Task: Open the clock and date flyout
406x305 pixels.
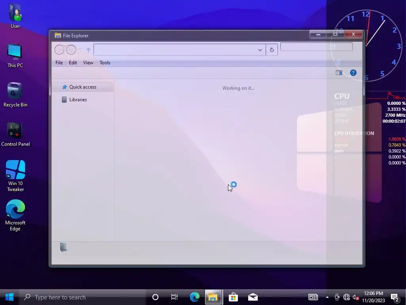Action: pyautogui.click(x=373, y=297)
